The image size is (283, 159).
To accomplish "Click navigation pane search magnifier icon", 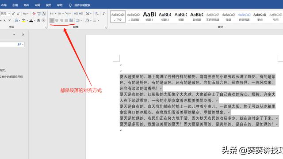I will [19, 44].
